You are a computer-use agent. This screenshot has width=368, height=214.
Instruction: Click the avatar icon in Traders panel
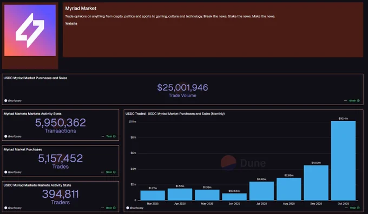pos(5,208)
